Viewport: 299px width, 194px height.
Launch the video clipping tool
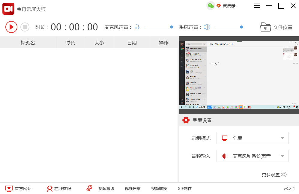coord(100,189)
